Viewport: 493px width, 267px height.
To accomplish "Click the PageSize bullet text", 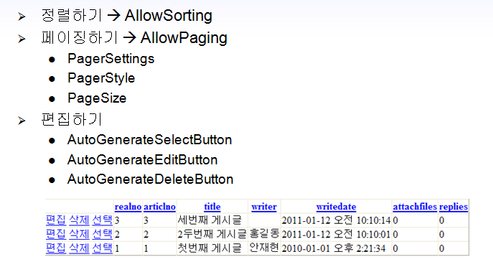I will pyautogui.click(x=97, y=98).
